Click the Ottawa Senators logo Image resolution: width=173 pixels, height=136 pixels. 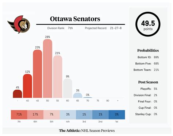[x=19, y=24]
